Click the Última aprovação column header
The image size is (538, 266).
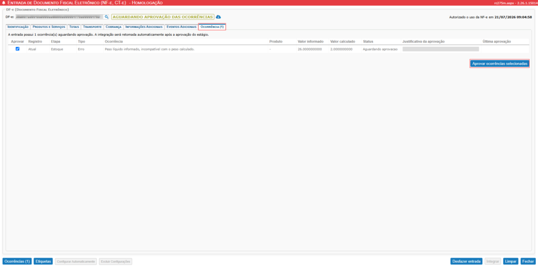496,42
